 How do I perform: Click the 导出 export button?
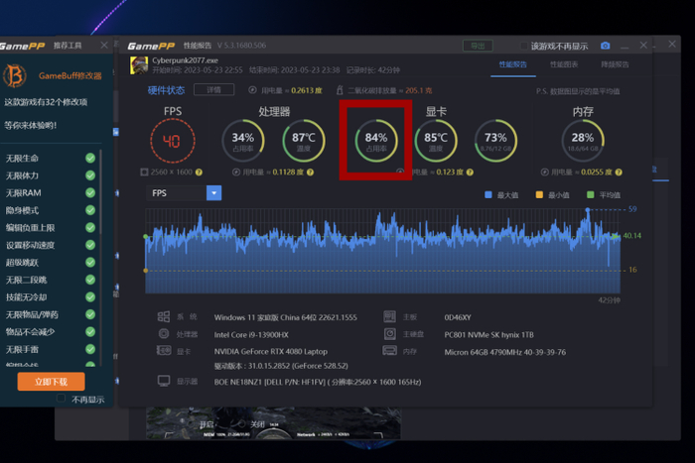click(x=478, y=46)
